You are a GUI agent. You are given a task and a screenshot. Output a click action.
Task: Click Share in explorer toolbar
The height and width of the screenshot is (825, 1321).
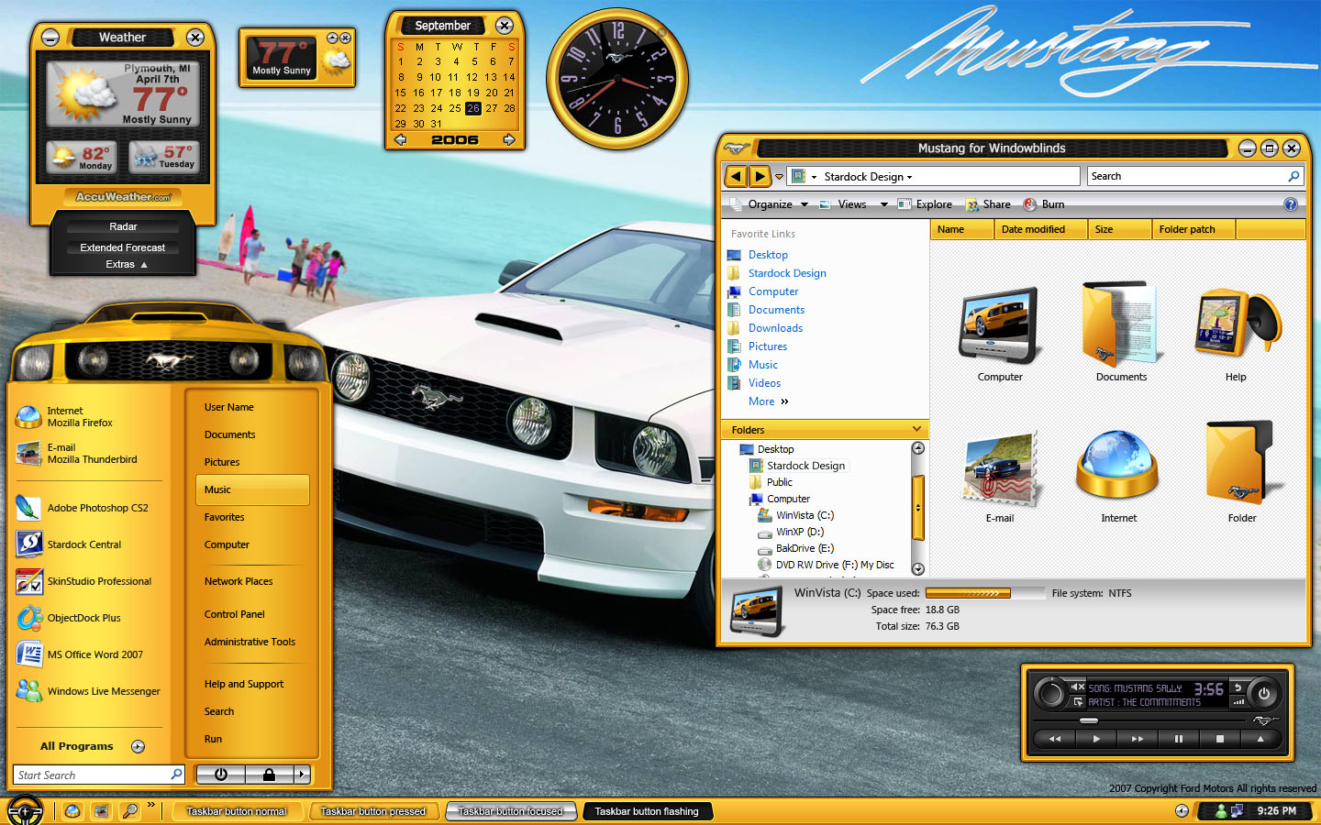click(x=988, y=204)
